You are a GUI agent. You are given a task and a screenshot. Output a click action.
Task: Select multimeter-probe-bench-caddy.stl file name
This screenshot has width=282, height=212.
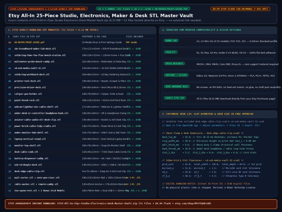(34, 62)
